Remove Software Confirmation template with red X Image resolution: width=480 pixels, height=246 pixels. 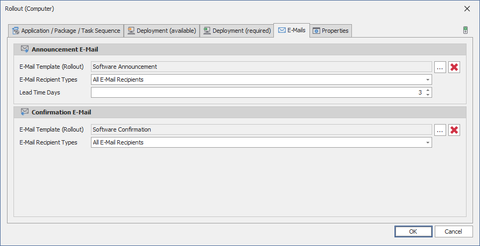pos(454,130)
